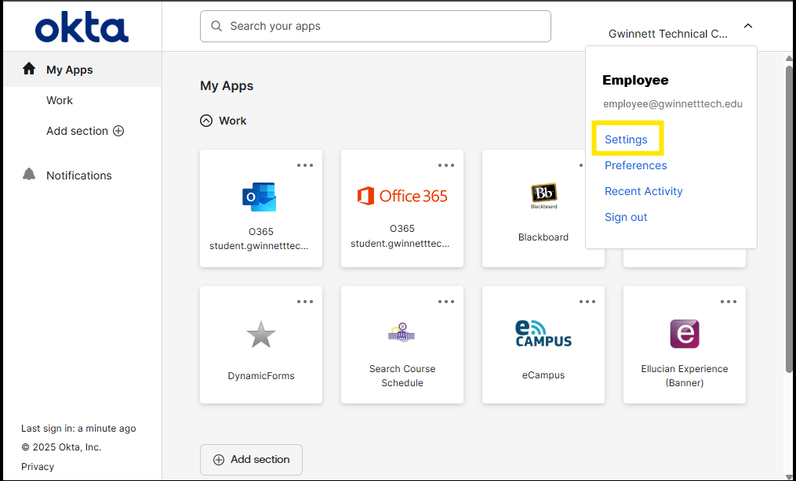Open the Privacy link
This screenshot has width=796, height=481.
[37, 466]
